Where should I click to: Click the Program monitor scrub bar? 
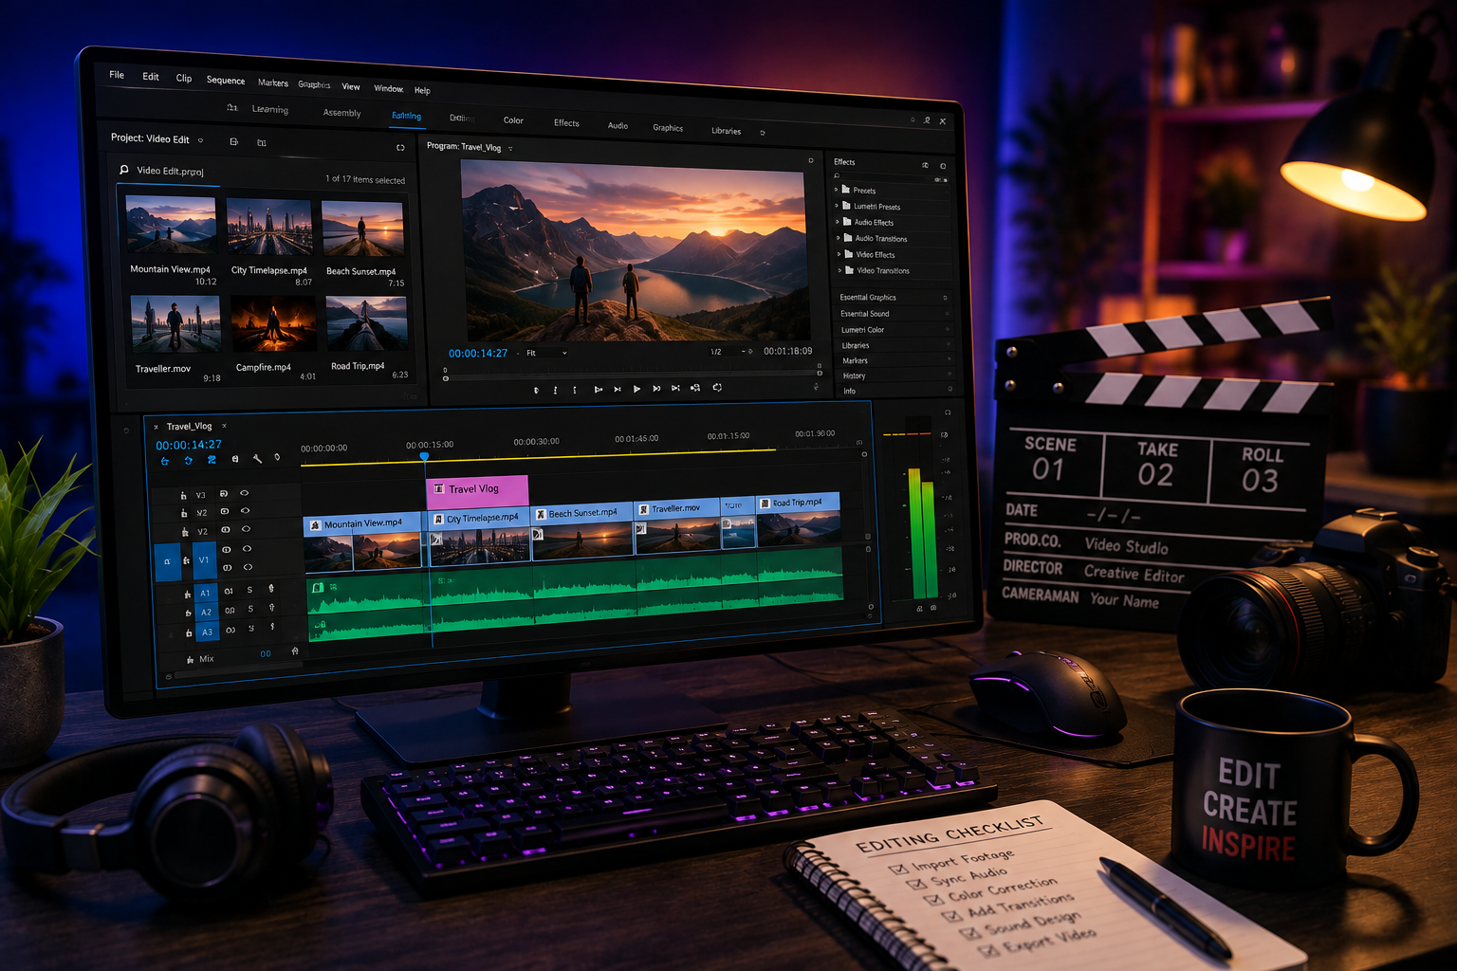[x=633, y=375]
